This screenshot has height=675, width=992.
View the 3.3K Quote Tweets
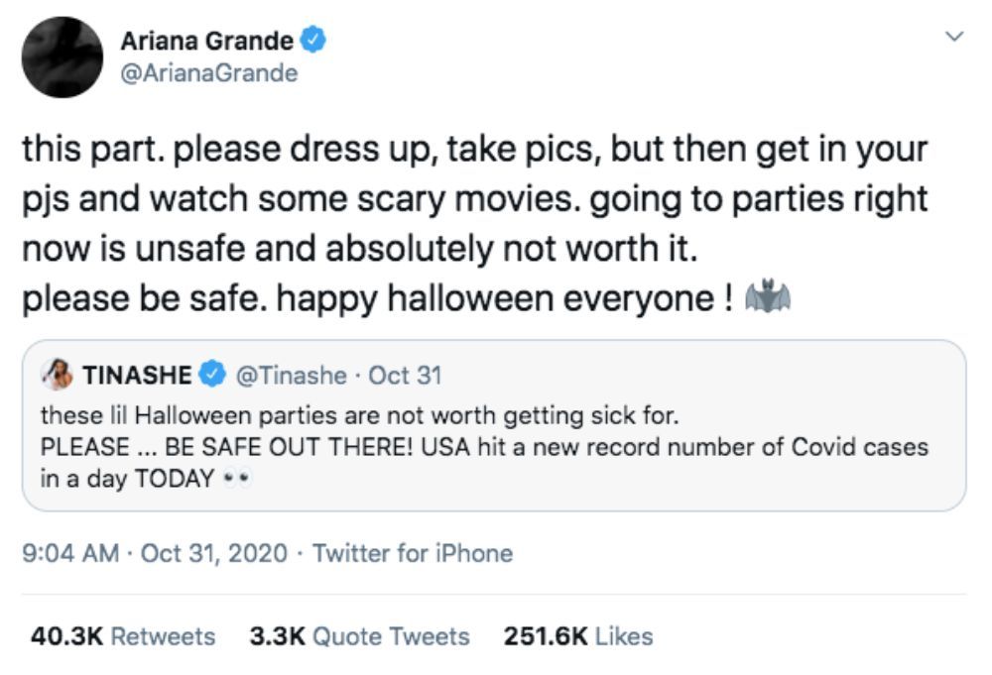click(360, 635)
